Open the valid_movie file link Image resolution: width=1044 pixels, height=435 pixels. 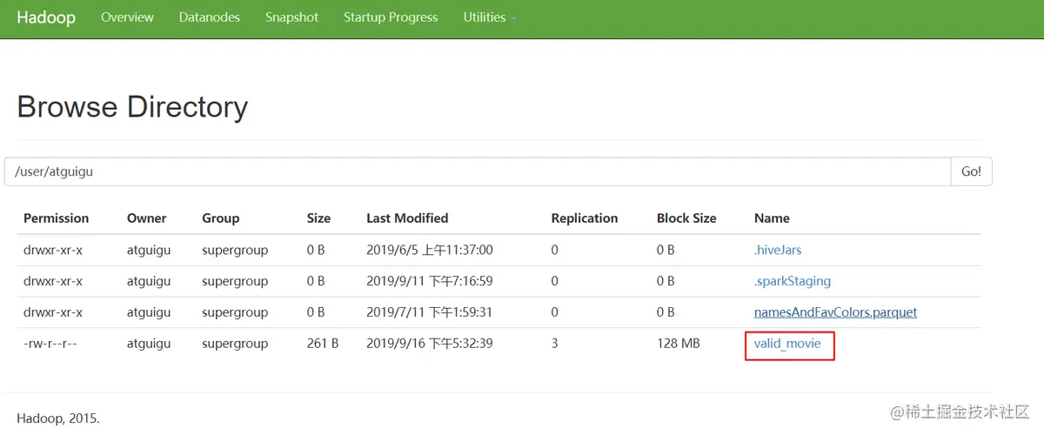click(x=787, y=344)
